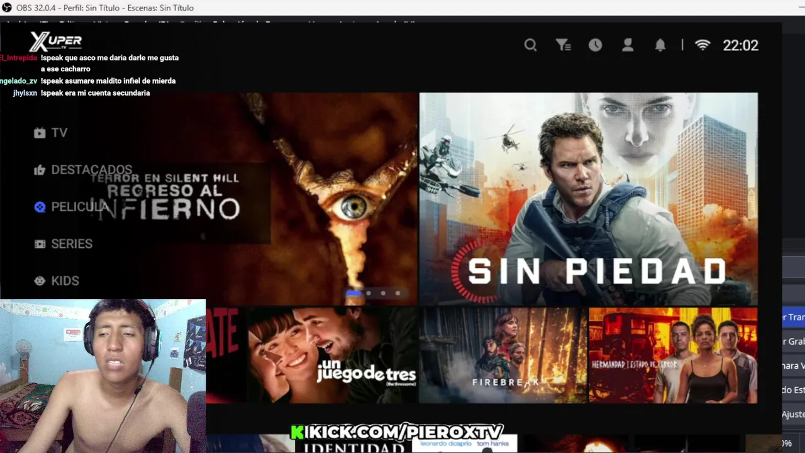Click the film reel icon beside PELICULA

40,207
